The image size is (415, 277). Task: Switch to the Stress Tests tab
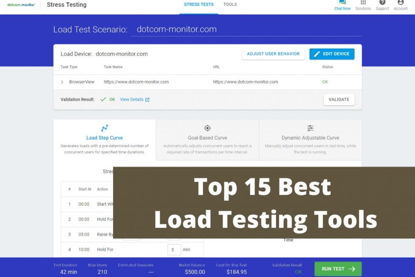coord(199,4)
